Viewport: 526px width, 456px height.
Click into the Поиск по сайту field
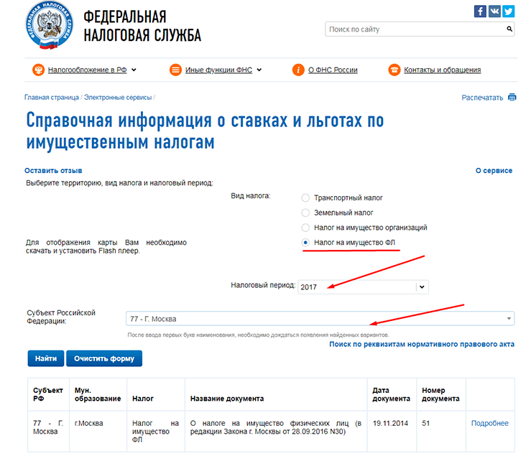click(x=414, y=29)
